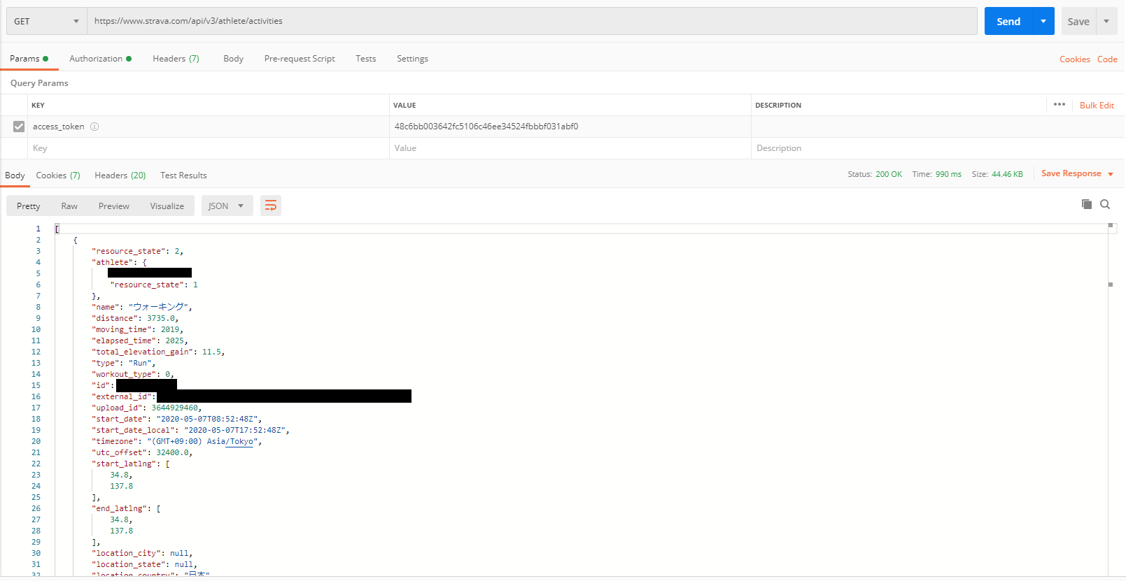Screen dimensions: 1126x581
Task: Open the Tests tab
Action: point(365,59)
